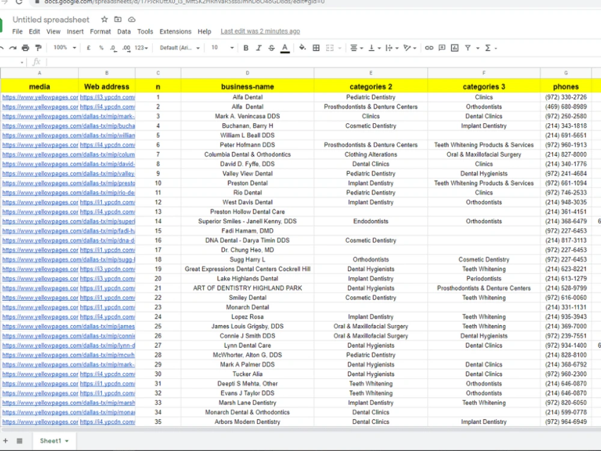Open the borders tool
Viewport: 601px width, 451px height.
pos(316,48)
